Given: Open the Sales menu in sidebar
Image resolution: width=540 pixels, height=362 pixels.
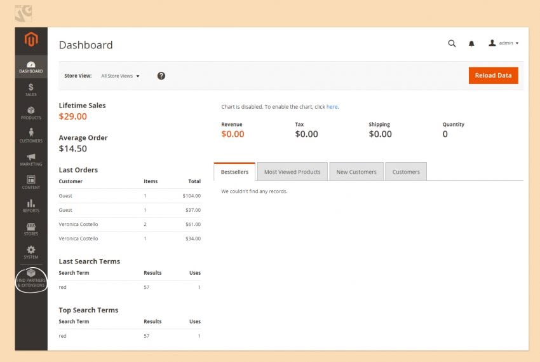Looking at the screenshot, I should [31, 90].
